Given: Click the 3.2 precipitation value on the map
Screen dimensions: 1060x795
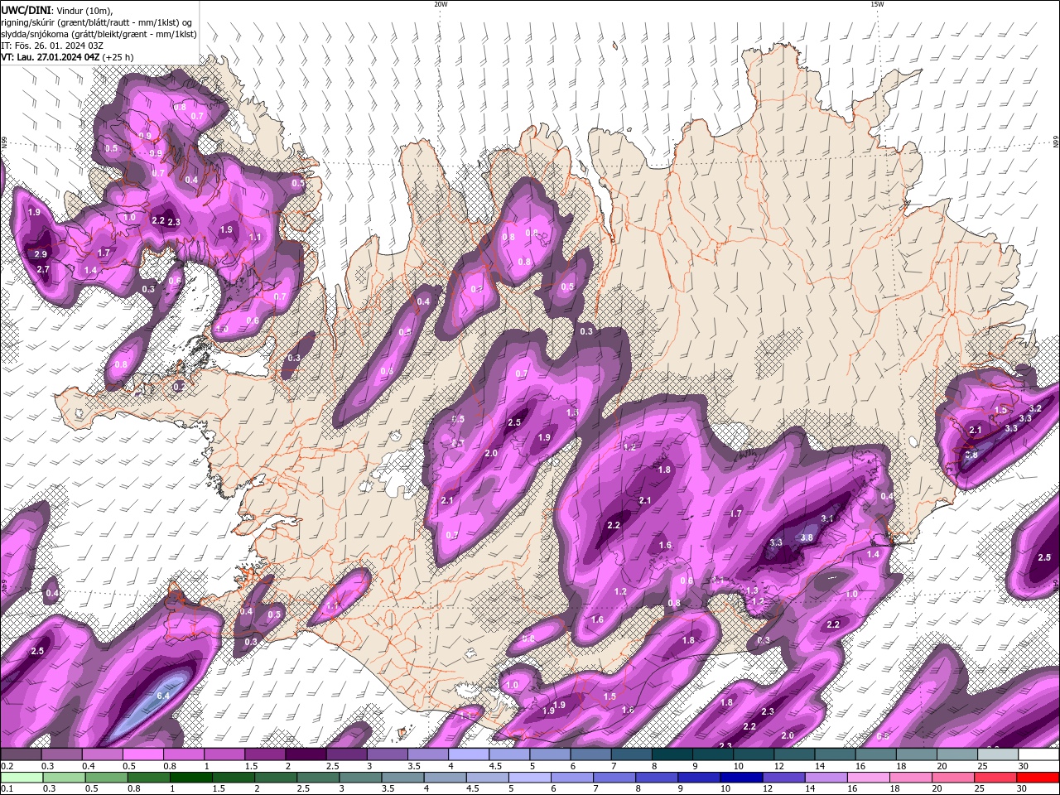Looking at the screenshot, I should pos(1035,409).
